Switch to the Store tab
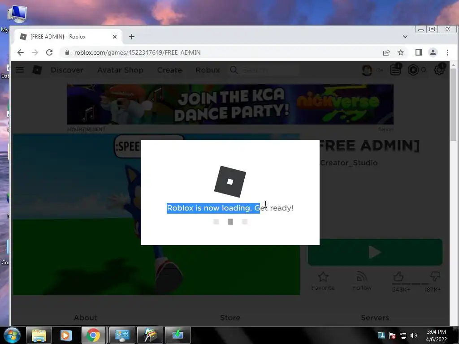This screenshot has width=459, height=344. tap(230, 318)
